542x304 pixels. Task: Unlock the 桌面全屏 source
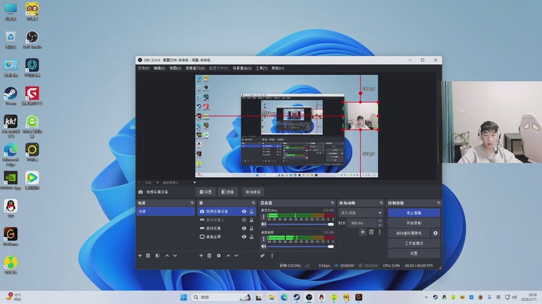point(251,237)
